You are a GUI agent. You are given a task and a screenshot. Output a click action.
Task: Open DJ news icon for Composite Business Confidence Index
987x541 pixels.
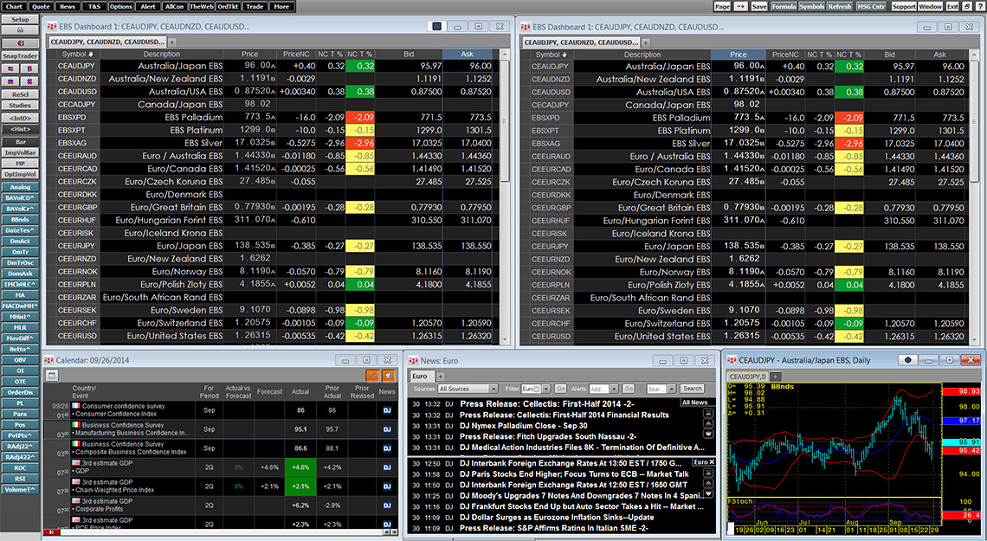387,448
